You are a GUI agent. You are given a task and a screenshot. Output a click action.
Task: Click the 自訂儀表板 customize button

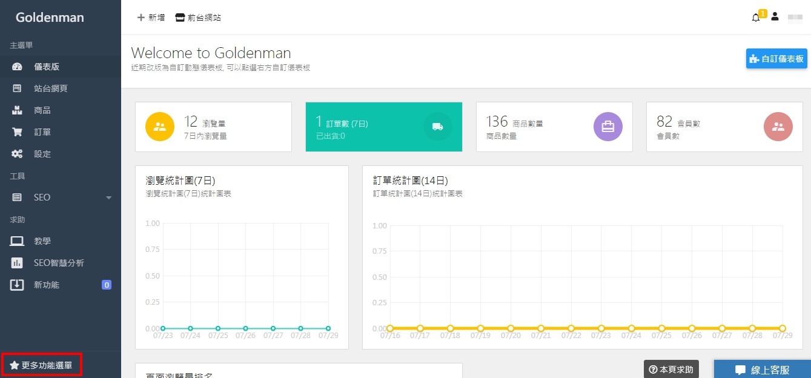pos(776,59)
